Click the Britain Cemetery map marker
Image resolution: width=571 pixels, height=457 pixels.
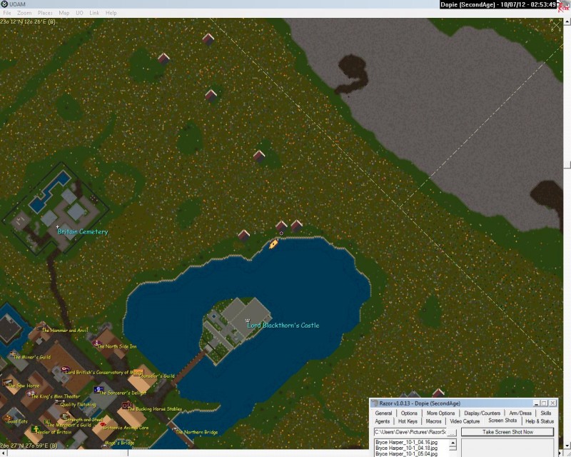point(58,228)
